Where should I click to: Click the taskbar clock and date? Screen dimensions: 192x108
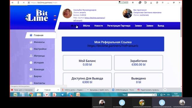[176, 95]
